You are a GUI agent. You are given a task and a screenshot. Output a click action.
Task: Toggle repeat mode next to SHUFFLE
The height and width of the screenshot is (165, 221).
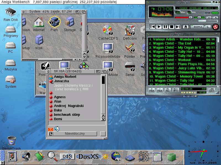[207, 27]
